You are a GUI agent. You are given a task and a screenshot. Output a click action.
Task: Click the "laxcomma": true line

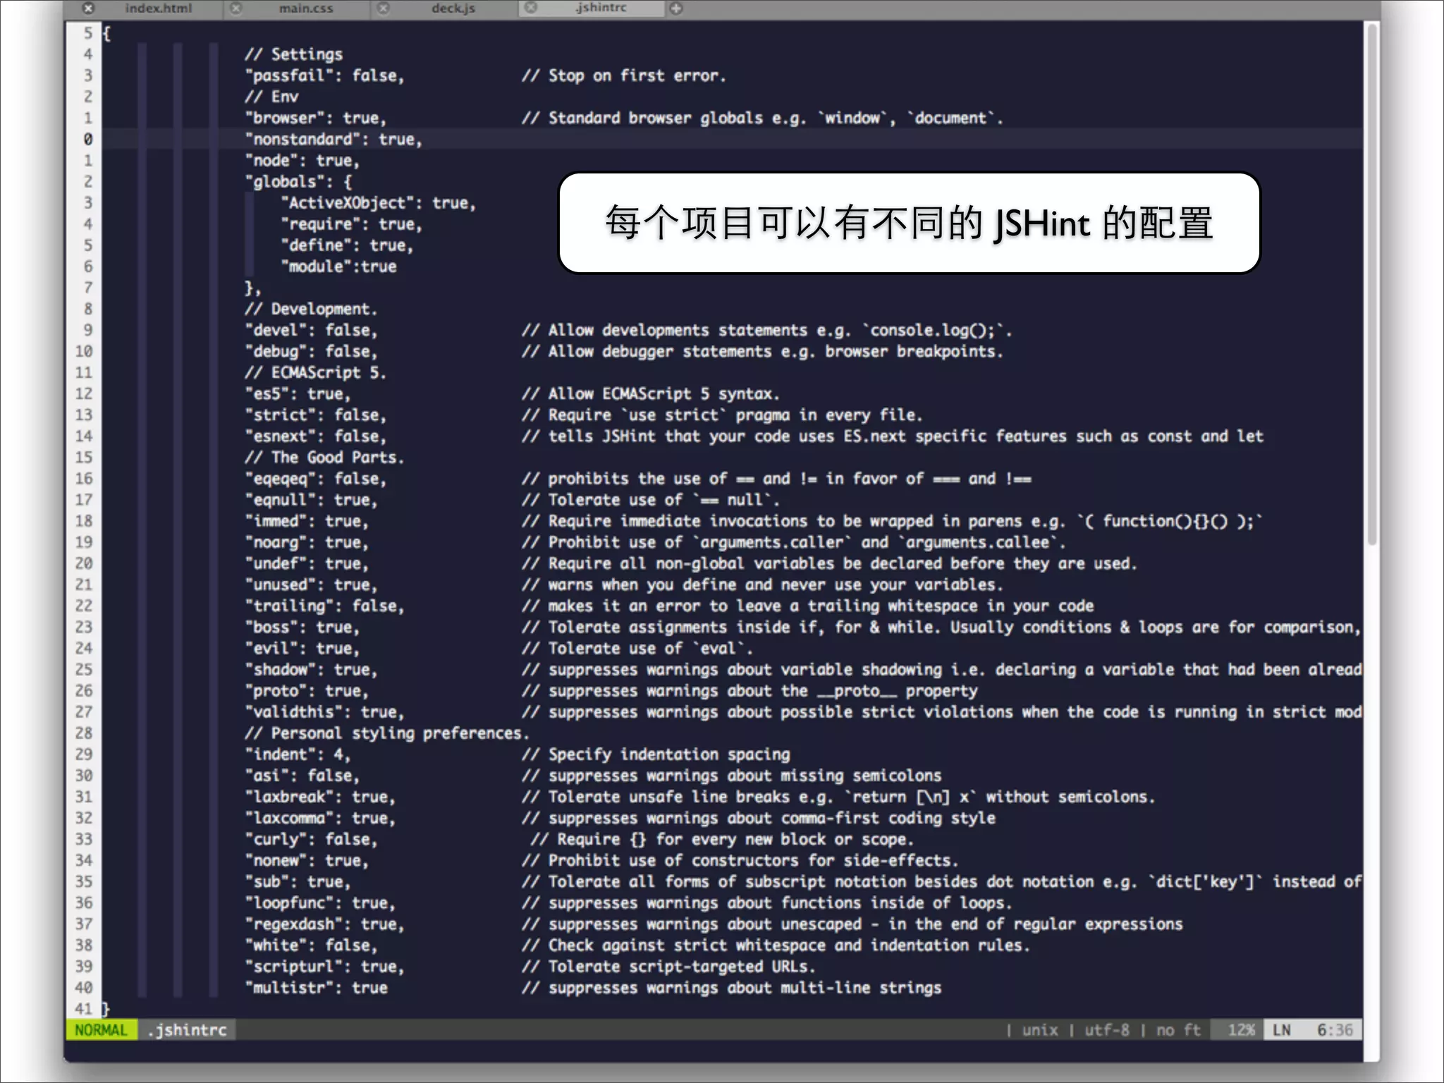click(x=320, y=818)
